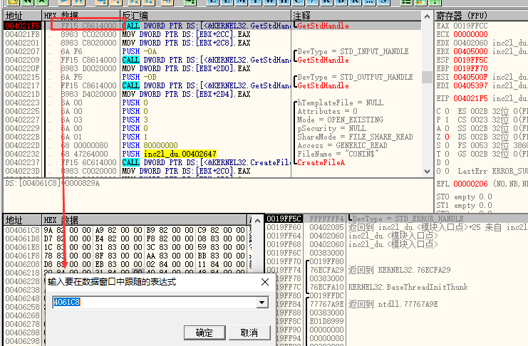Open the expression history dropdown arrow
This screenshot has height=346, width=528.
coord(262,303)
